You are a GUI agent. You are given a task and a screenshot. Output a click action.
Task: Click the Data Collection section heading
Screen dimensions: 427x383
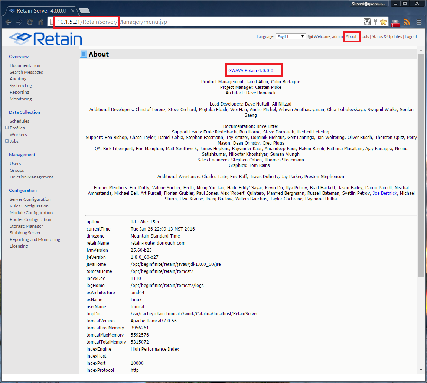[x=25, y=112]
